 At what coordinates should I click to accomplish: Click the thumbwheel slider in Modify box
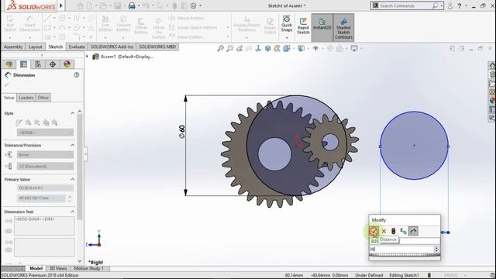(405, 255)
